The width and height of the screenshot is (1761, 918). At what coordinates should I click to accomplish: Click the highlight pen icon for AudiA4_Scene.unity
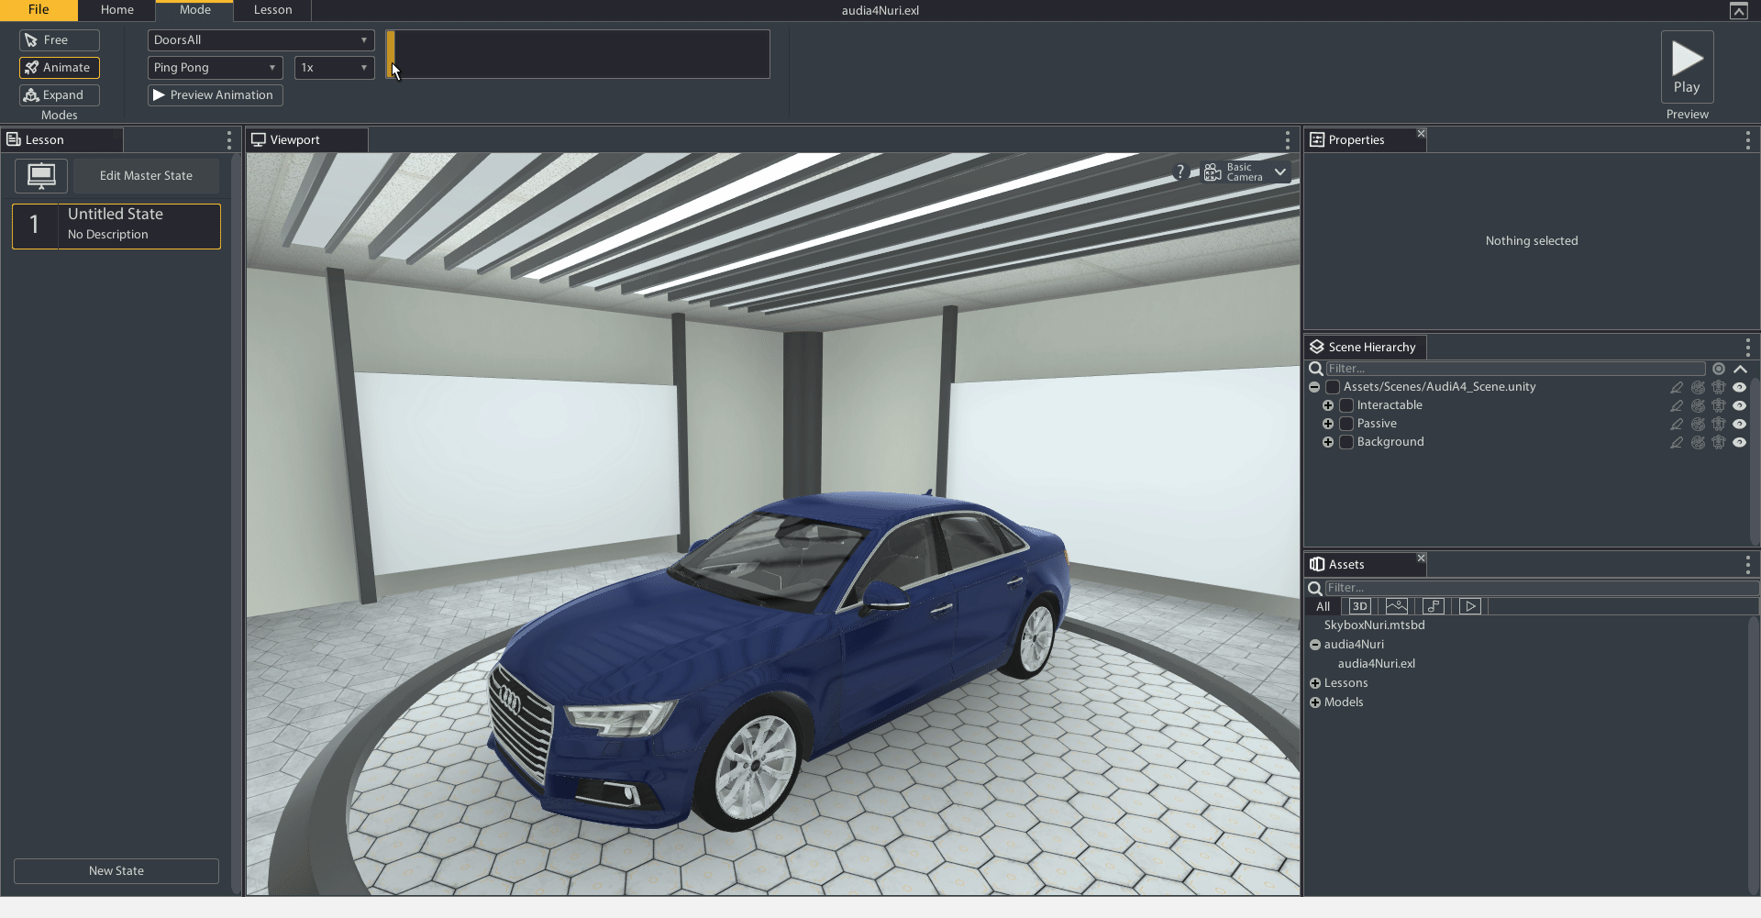[x=1677, y=387]
